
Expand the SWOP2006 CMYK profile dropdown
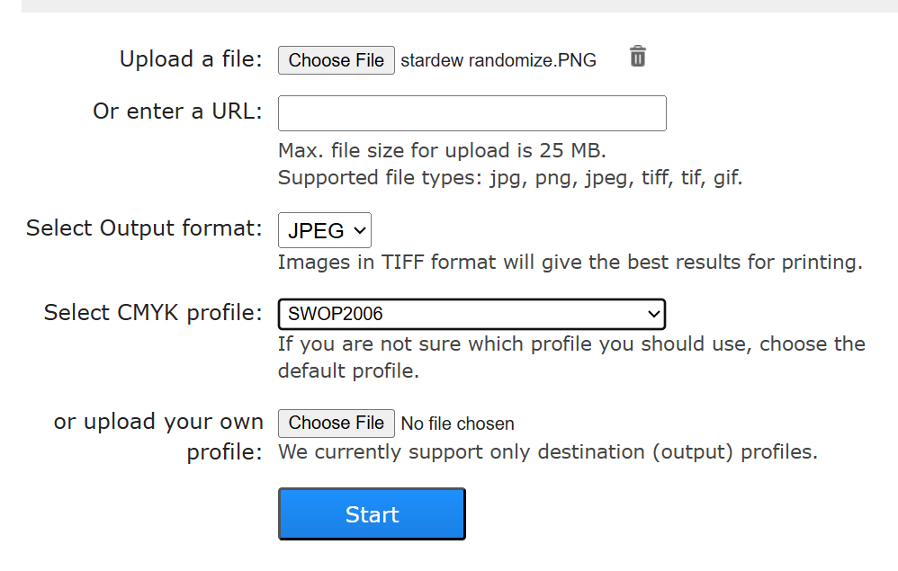click(x=471, y=314)
